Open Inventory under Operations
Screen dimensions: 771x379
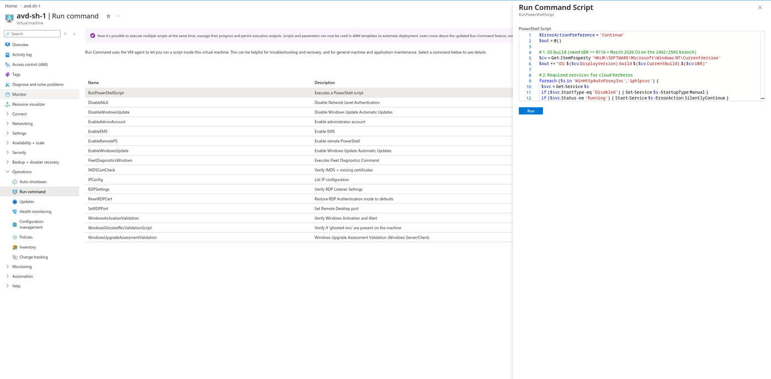tap(28, 247)
